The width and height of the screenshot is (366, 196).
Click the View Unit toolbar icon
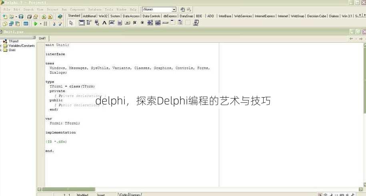[x=5, y=24]
